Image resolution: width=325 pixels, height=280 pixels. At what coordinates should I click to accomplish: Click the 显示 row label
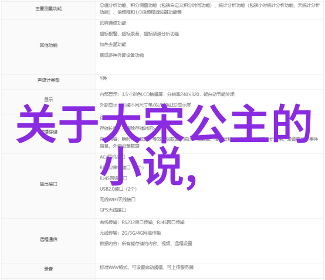pos(49,100)
